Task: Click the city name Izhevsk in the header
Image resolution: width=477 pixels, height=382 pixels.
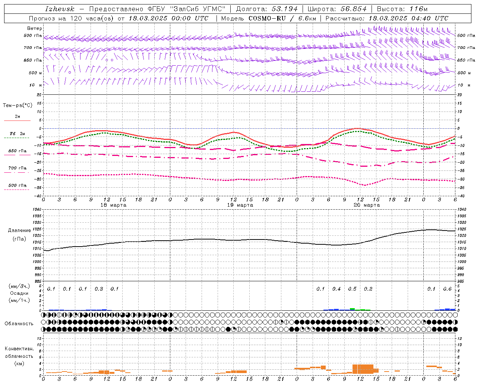Action: 60,9
